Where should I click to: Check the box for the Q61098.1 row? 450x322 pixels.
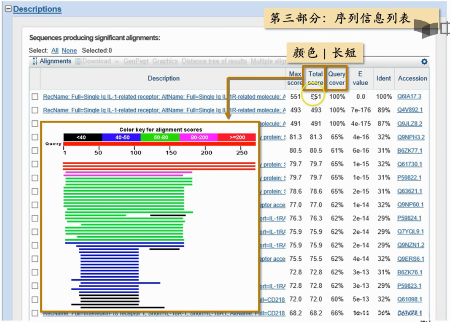[x=35, y=299]
